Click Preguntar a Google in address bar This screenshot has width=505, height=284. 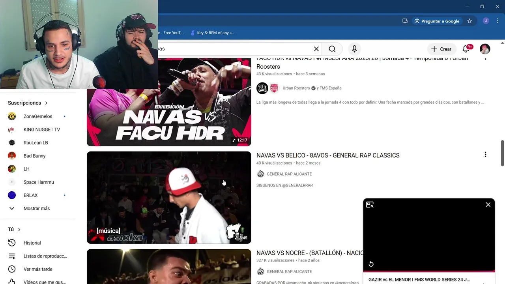point(437,21)
